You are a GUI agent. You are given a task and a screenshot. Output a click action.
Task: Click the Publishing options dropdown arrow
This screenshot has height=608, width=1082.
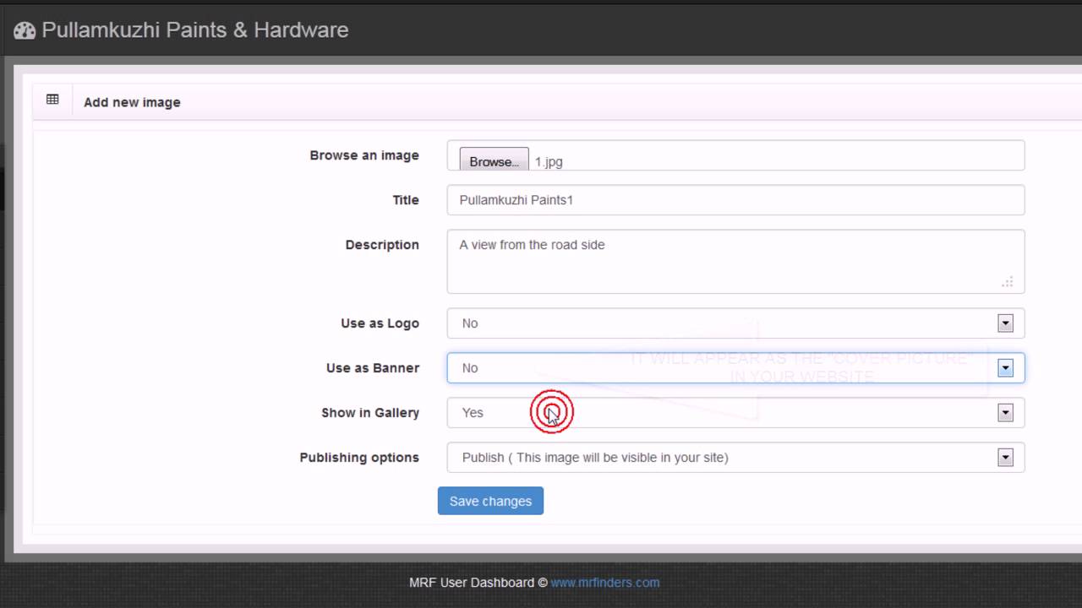coord(1005,458)
